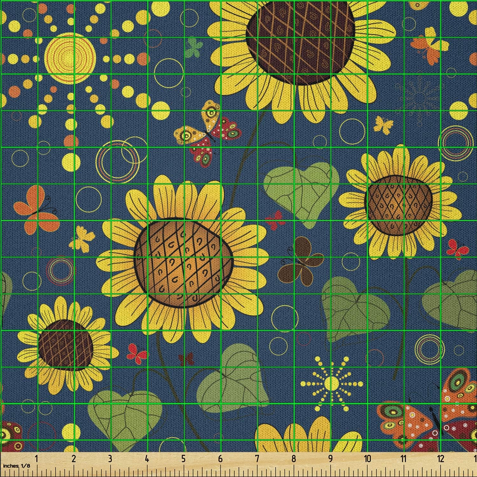Click the number 6 on the ruler

click(x=220, y=459)
